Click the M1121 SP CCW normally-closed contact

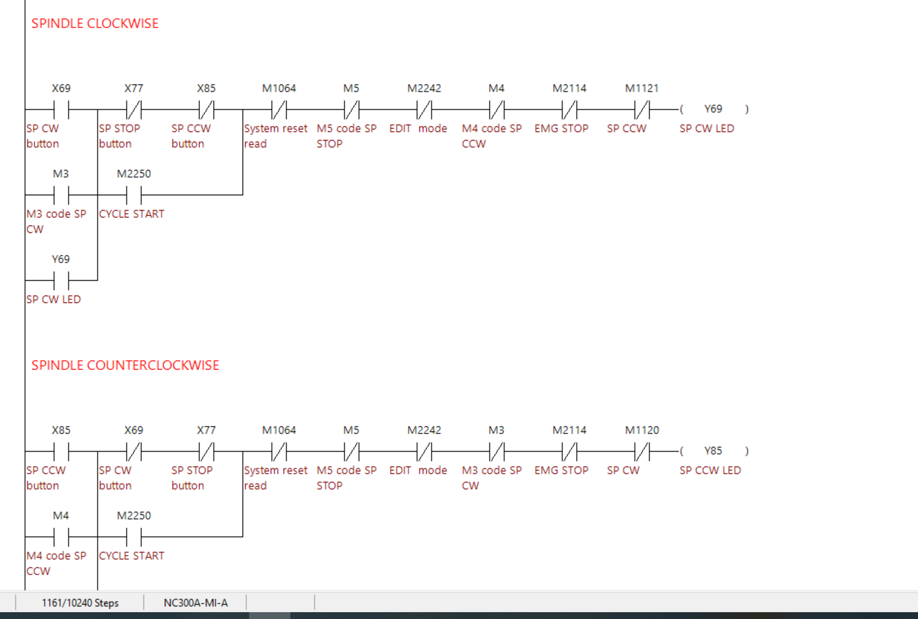tap(642, 110)
